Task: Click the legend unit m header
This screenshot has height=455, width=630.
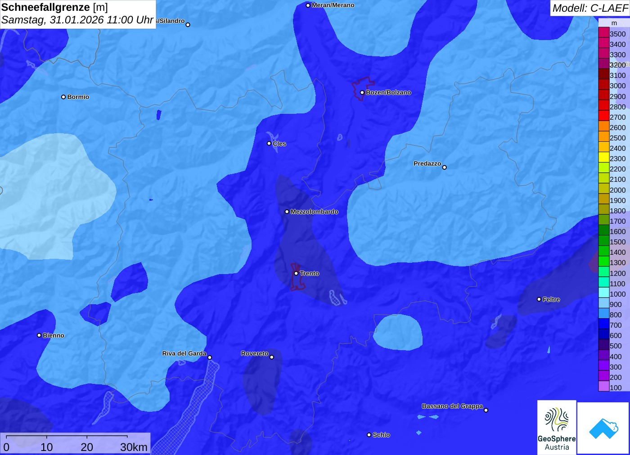Action: pyautogui.click(x=614, y=23)
